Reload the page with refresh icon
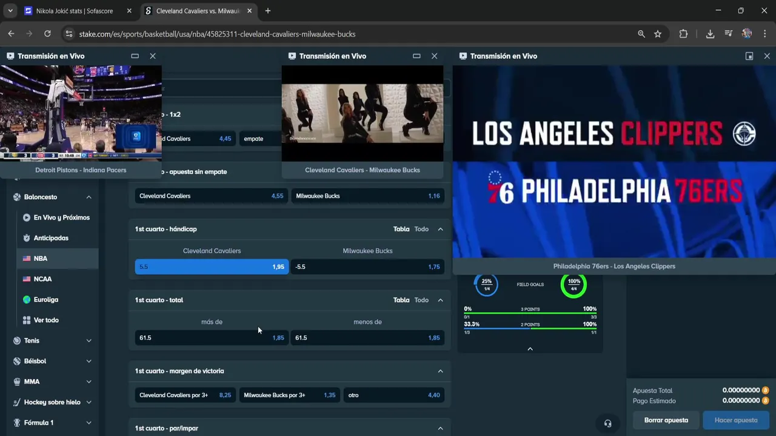 pyautogui.click(x=47, y=34)
